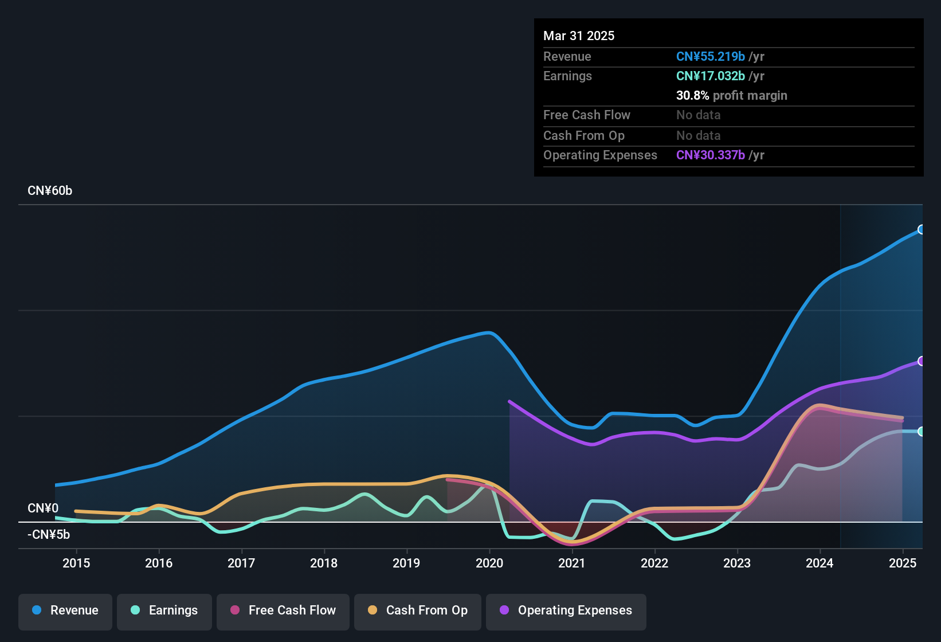Click the 2018 x-axis label
This screenshot has width=941, height=642.
pyautogui.click(x=324, y=563)
